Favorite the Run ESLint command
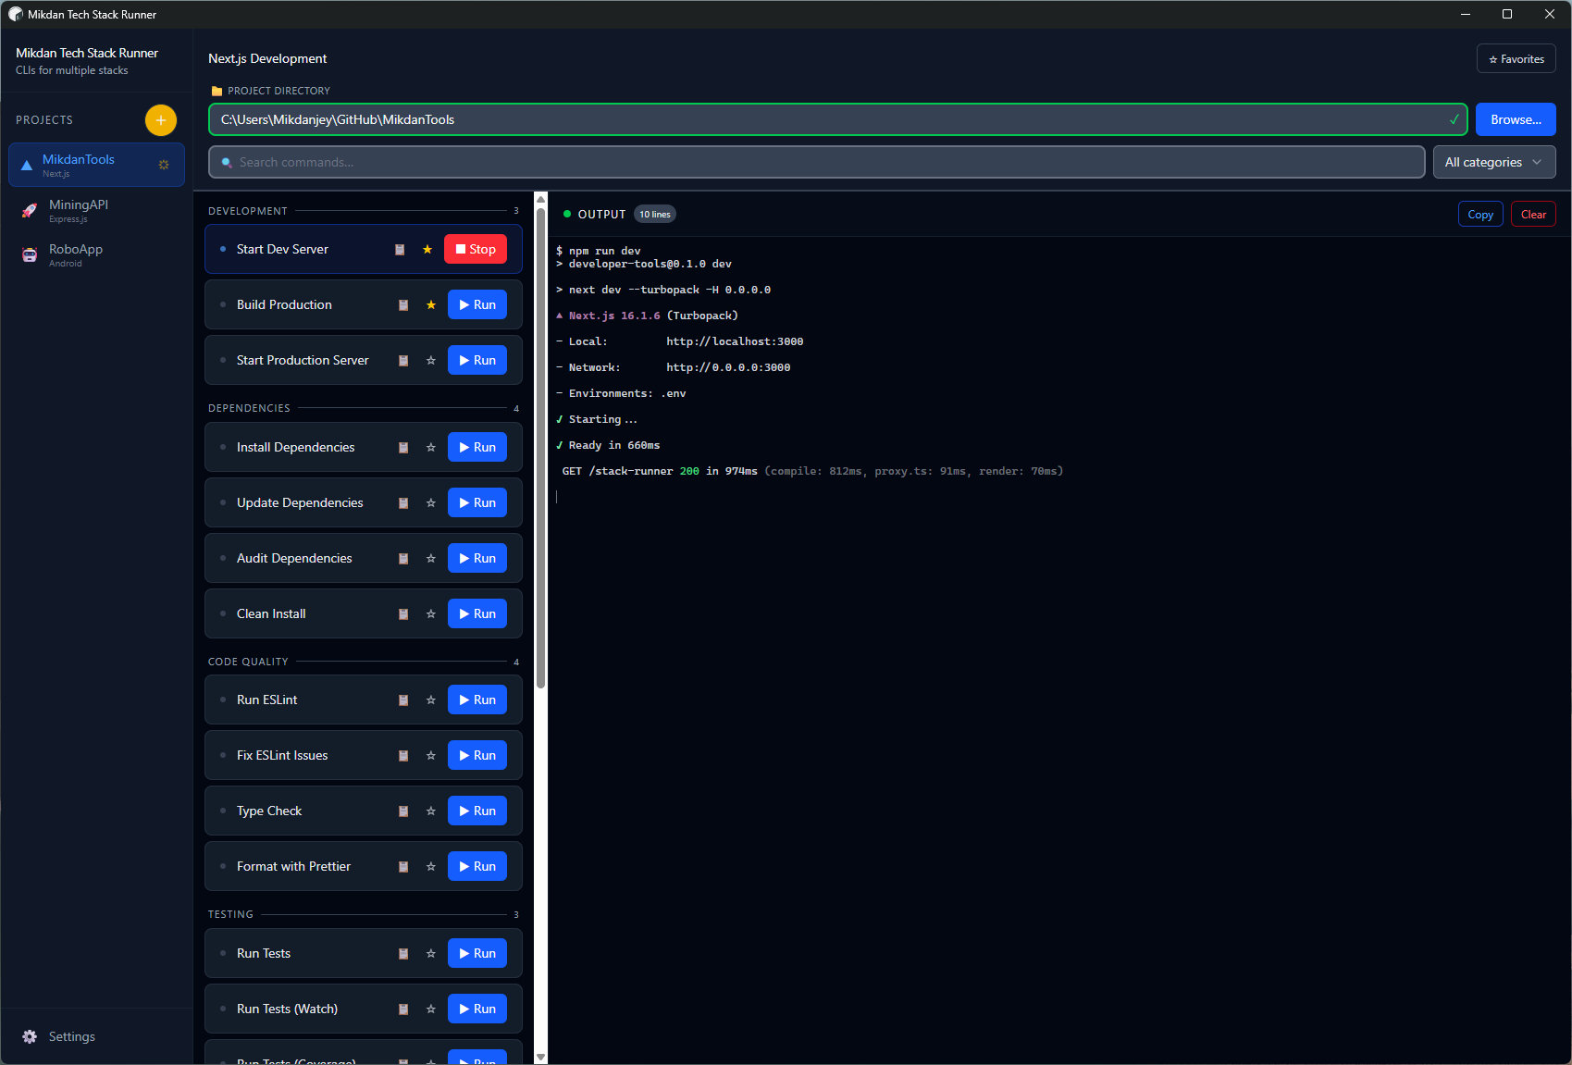This screenshot has height=1065, width=1572. [431, 700]
